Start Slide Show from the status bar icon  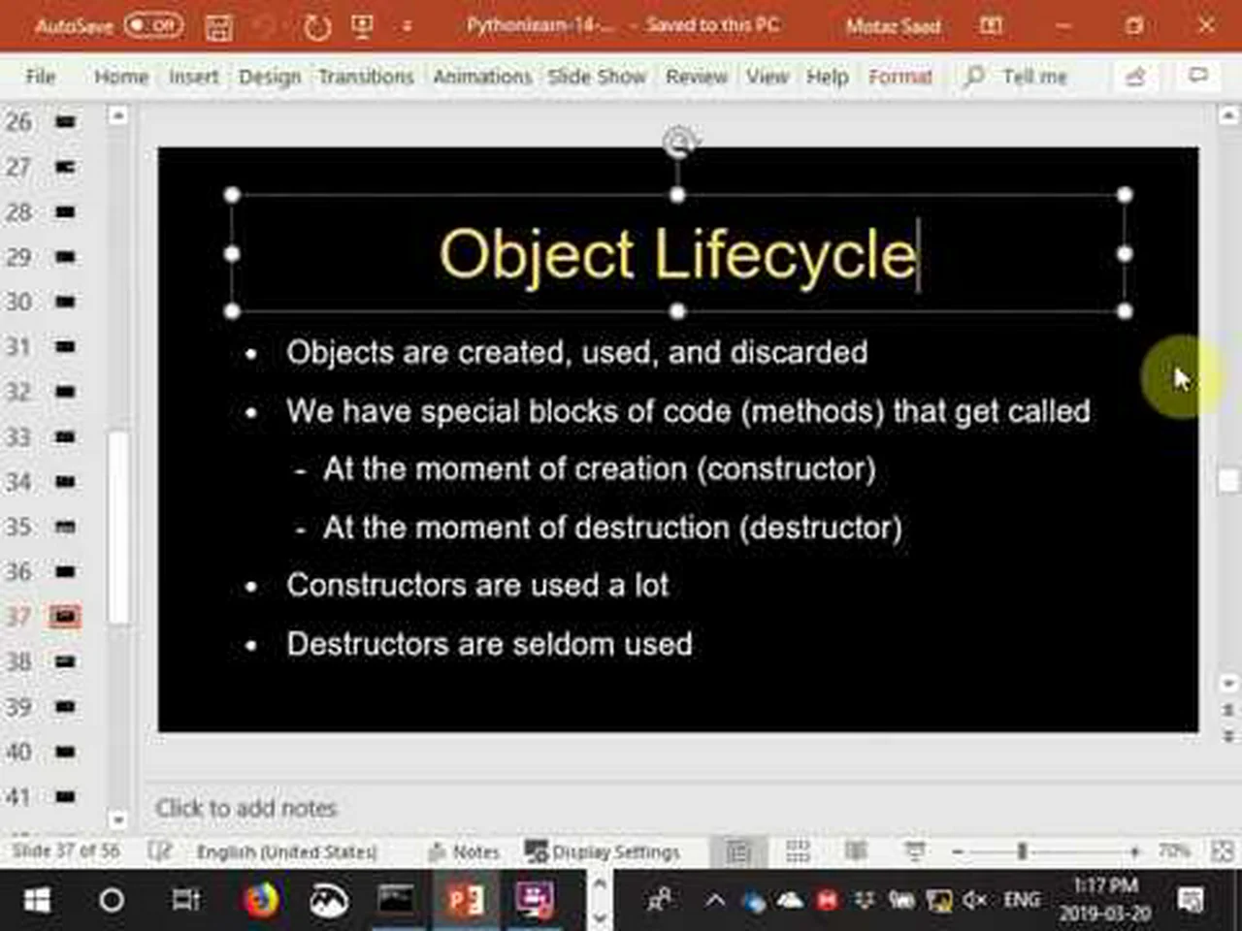point(914,851)
